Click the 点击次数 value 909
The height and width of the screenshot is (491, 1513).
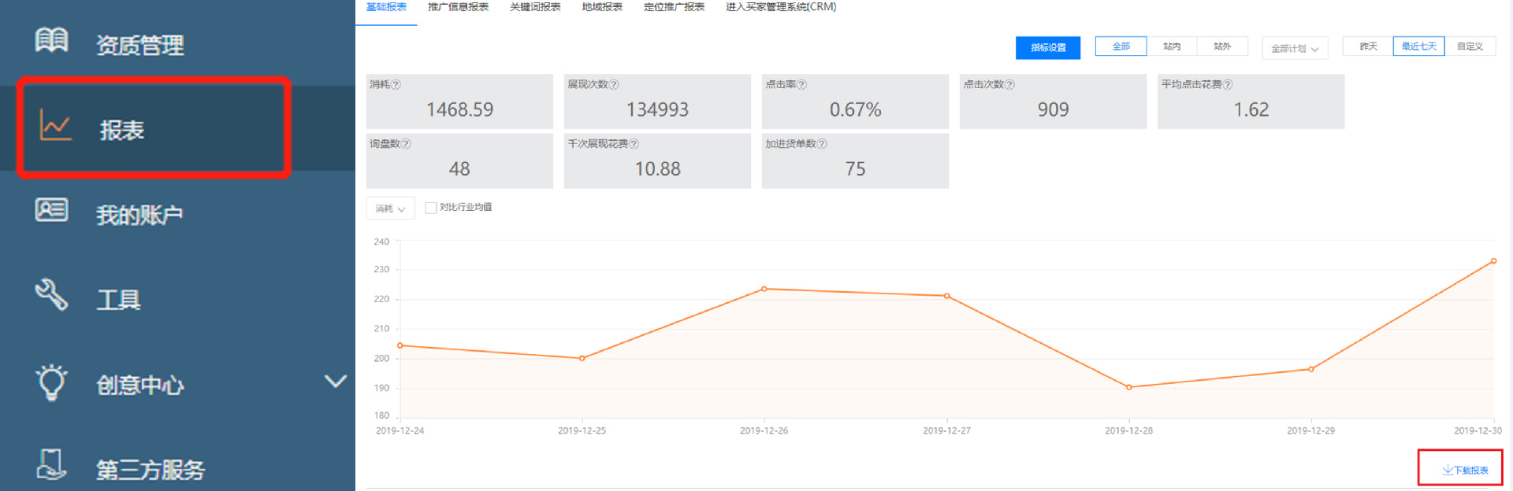[1054, 109]
